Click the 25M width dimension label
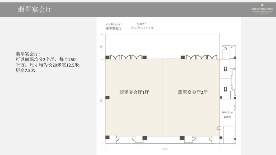 coord(165,149)
